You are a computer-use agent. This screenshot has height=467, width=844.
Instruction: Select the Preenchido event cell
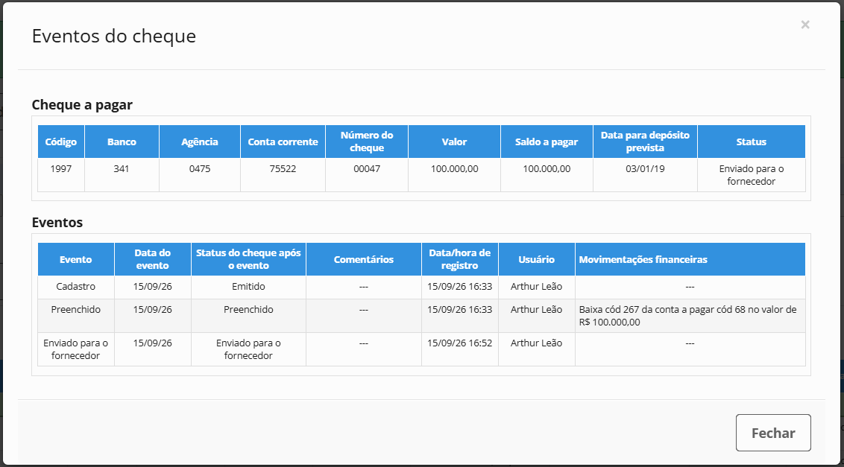[x=76, y=310]
